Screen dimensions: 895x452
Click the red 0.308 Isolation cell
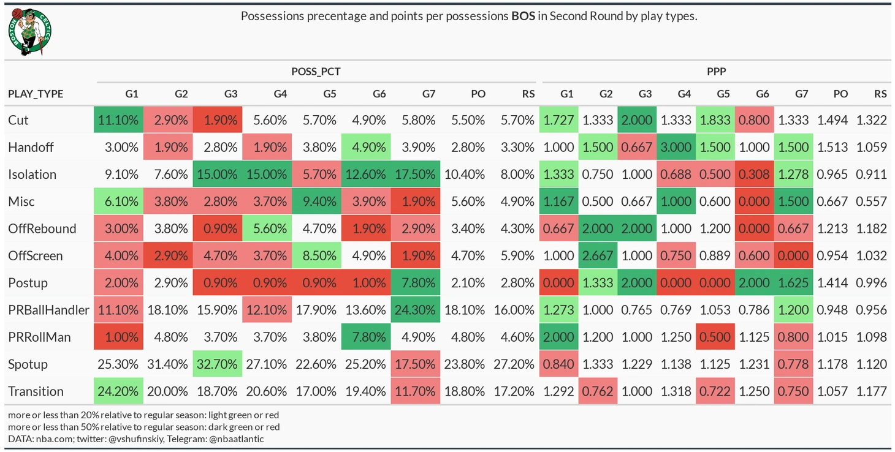[754, 175]
